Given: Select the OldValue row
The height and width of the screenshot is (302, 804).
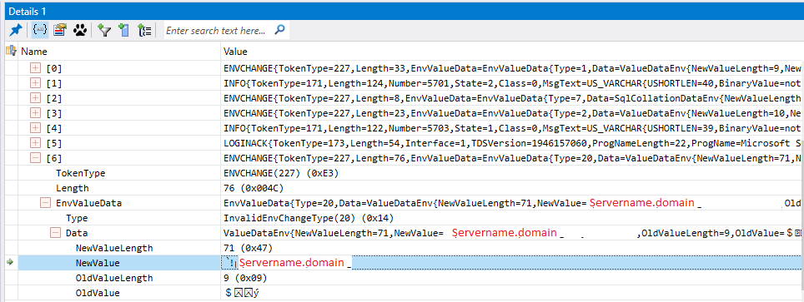Looking at the screenshot, I should click(402, 294).
